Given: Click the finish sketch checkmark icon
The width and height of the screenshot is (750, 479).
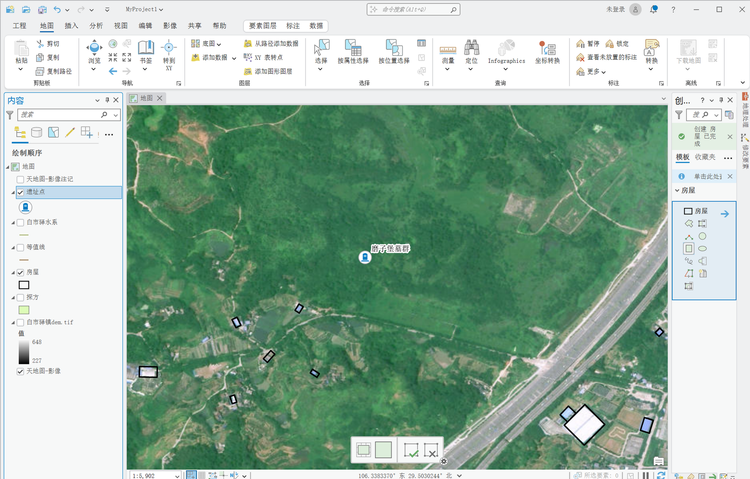Looking at the screenshot, I should [x=411, y=450].
